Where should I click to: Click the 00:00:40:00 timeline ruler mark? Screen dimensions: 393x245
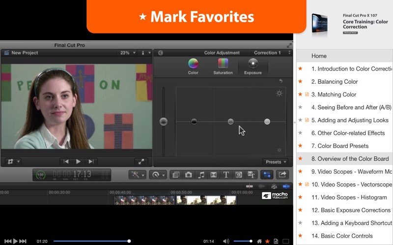click(120, 193)
